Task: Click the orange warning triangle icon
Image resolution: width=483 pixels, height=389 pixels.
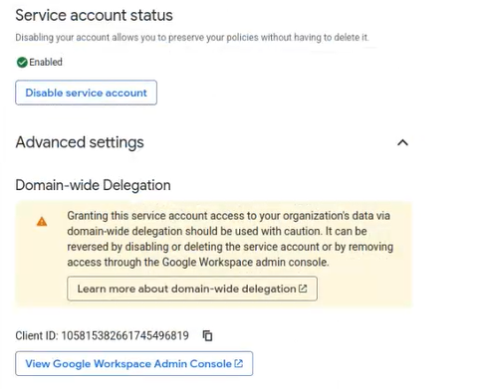Action: [x=42, y=222]
